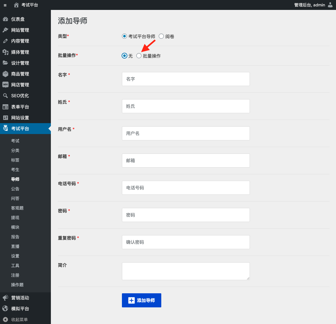Click the 简介 textarea
336x324 pixels.
click(186, 271)
